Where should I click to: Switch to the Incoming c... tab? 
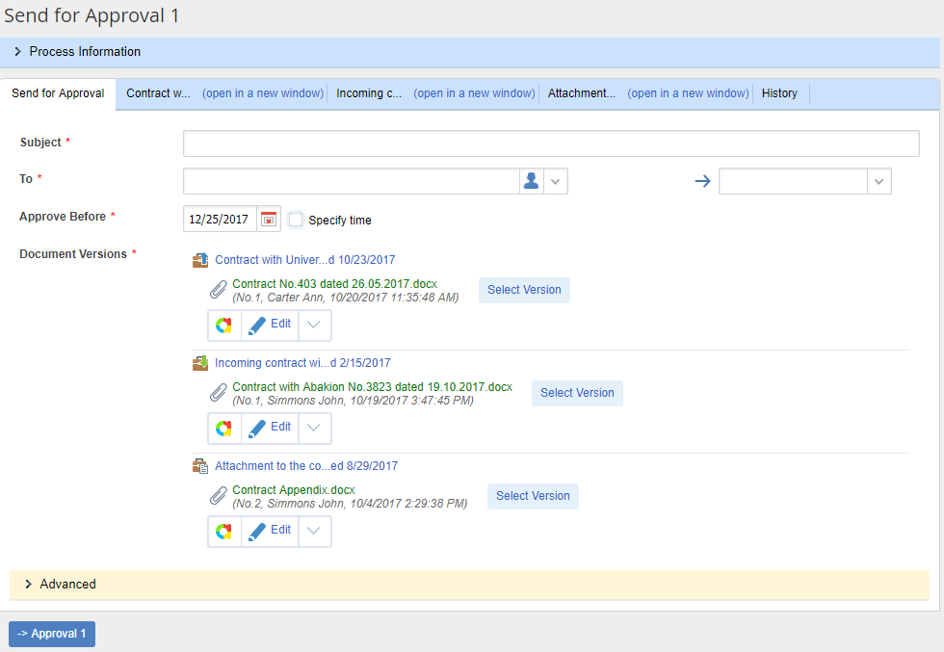[369, 93]
